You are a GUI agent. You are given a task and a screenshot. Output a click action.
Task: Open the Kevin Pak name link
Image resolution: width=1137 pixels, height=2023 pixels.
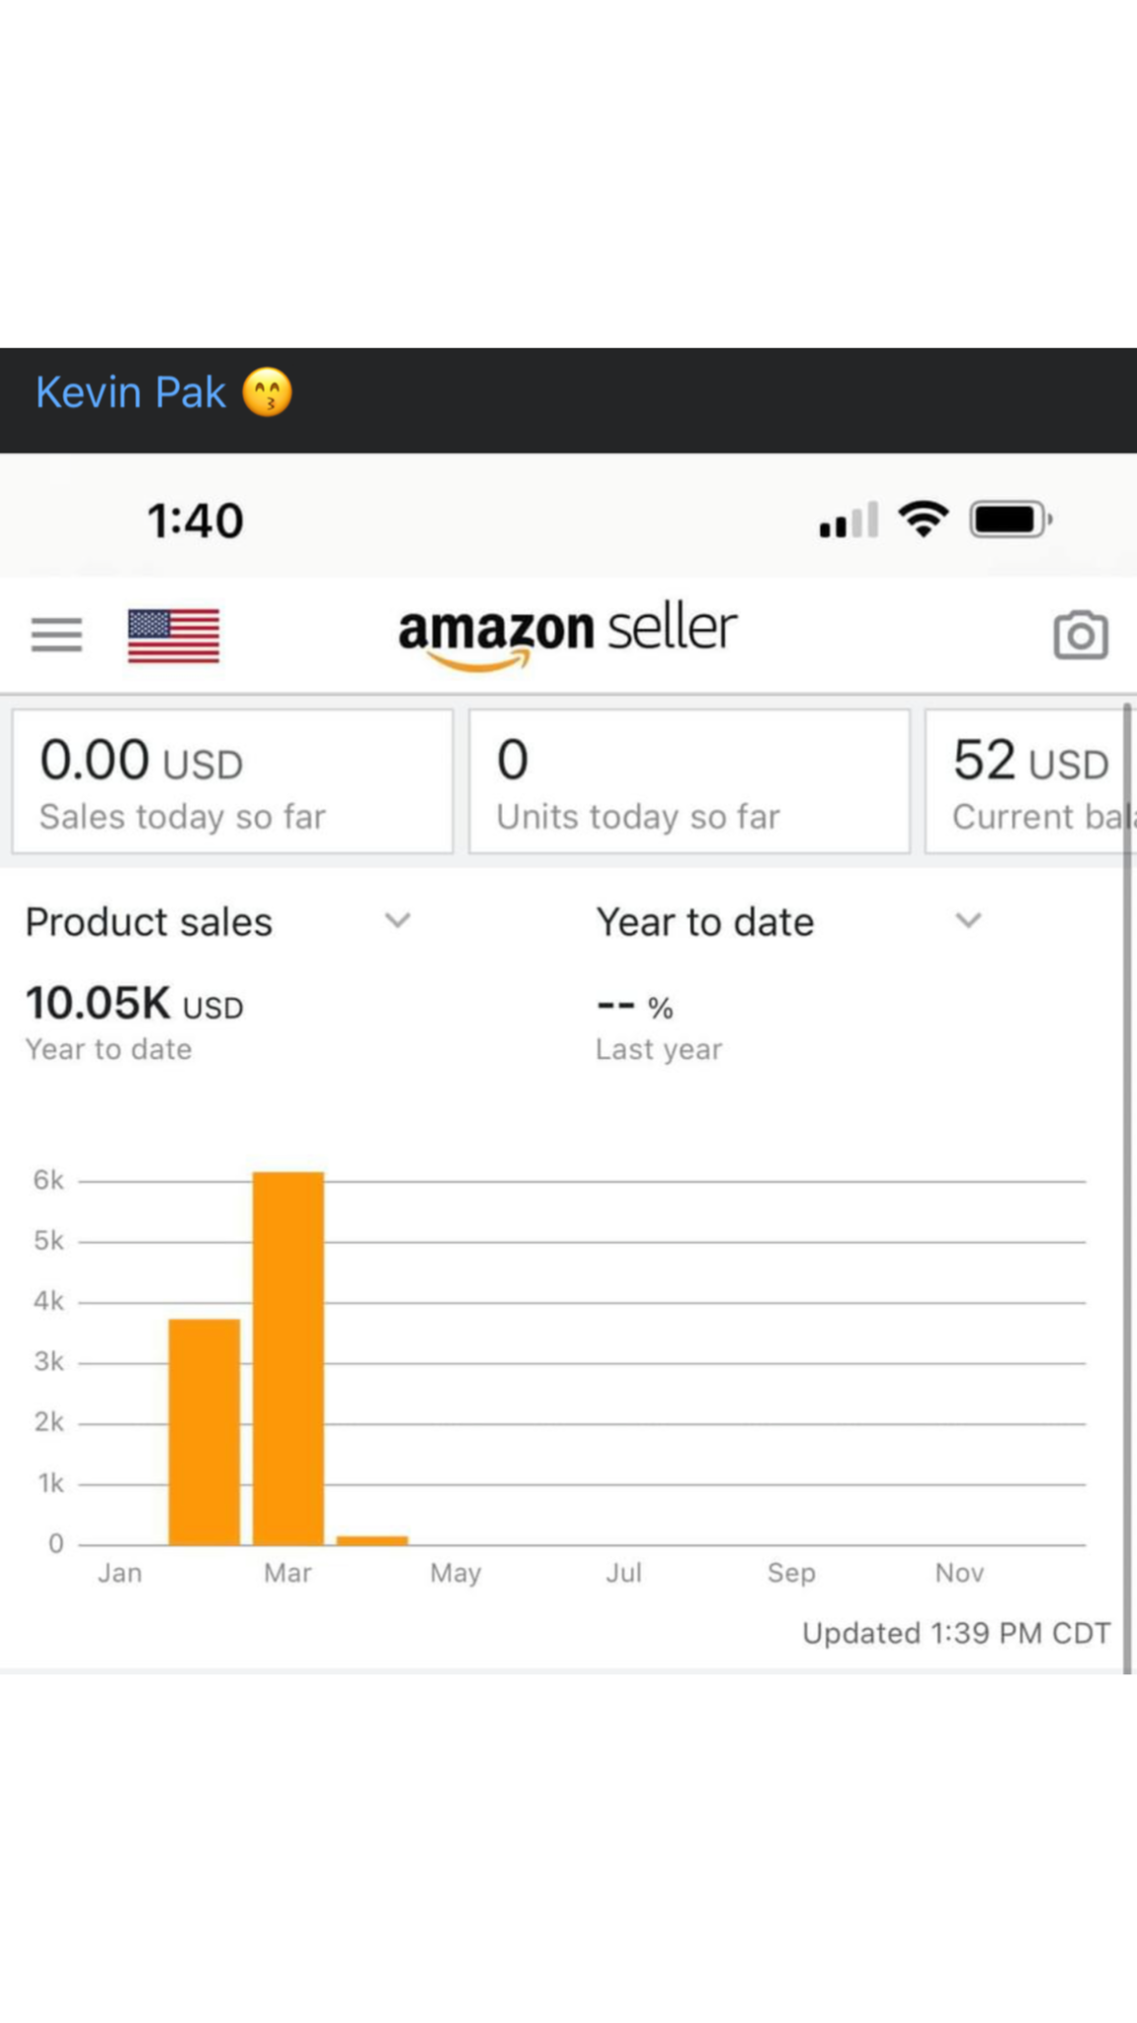(x=130, y=393)
